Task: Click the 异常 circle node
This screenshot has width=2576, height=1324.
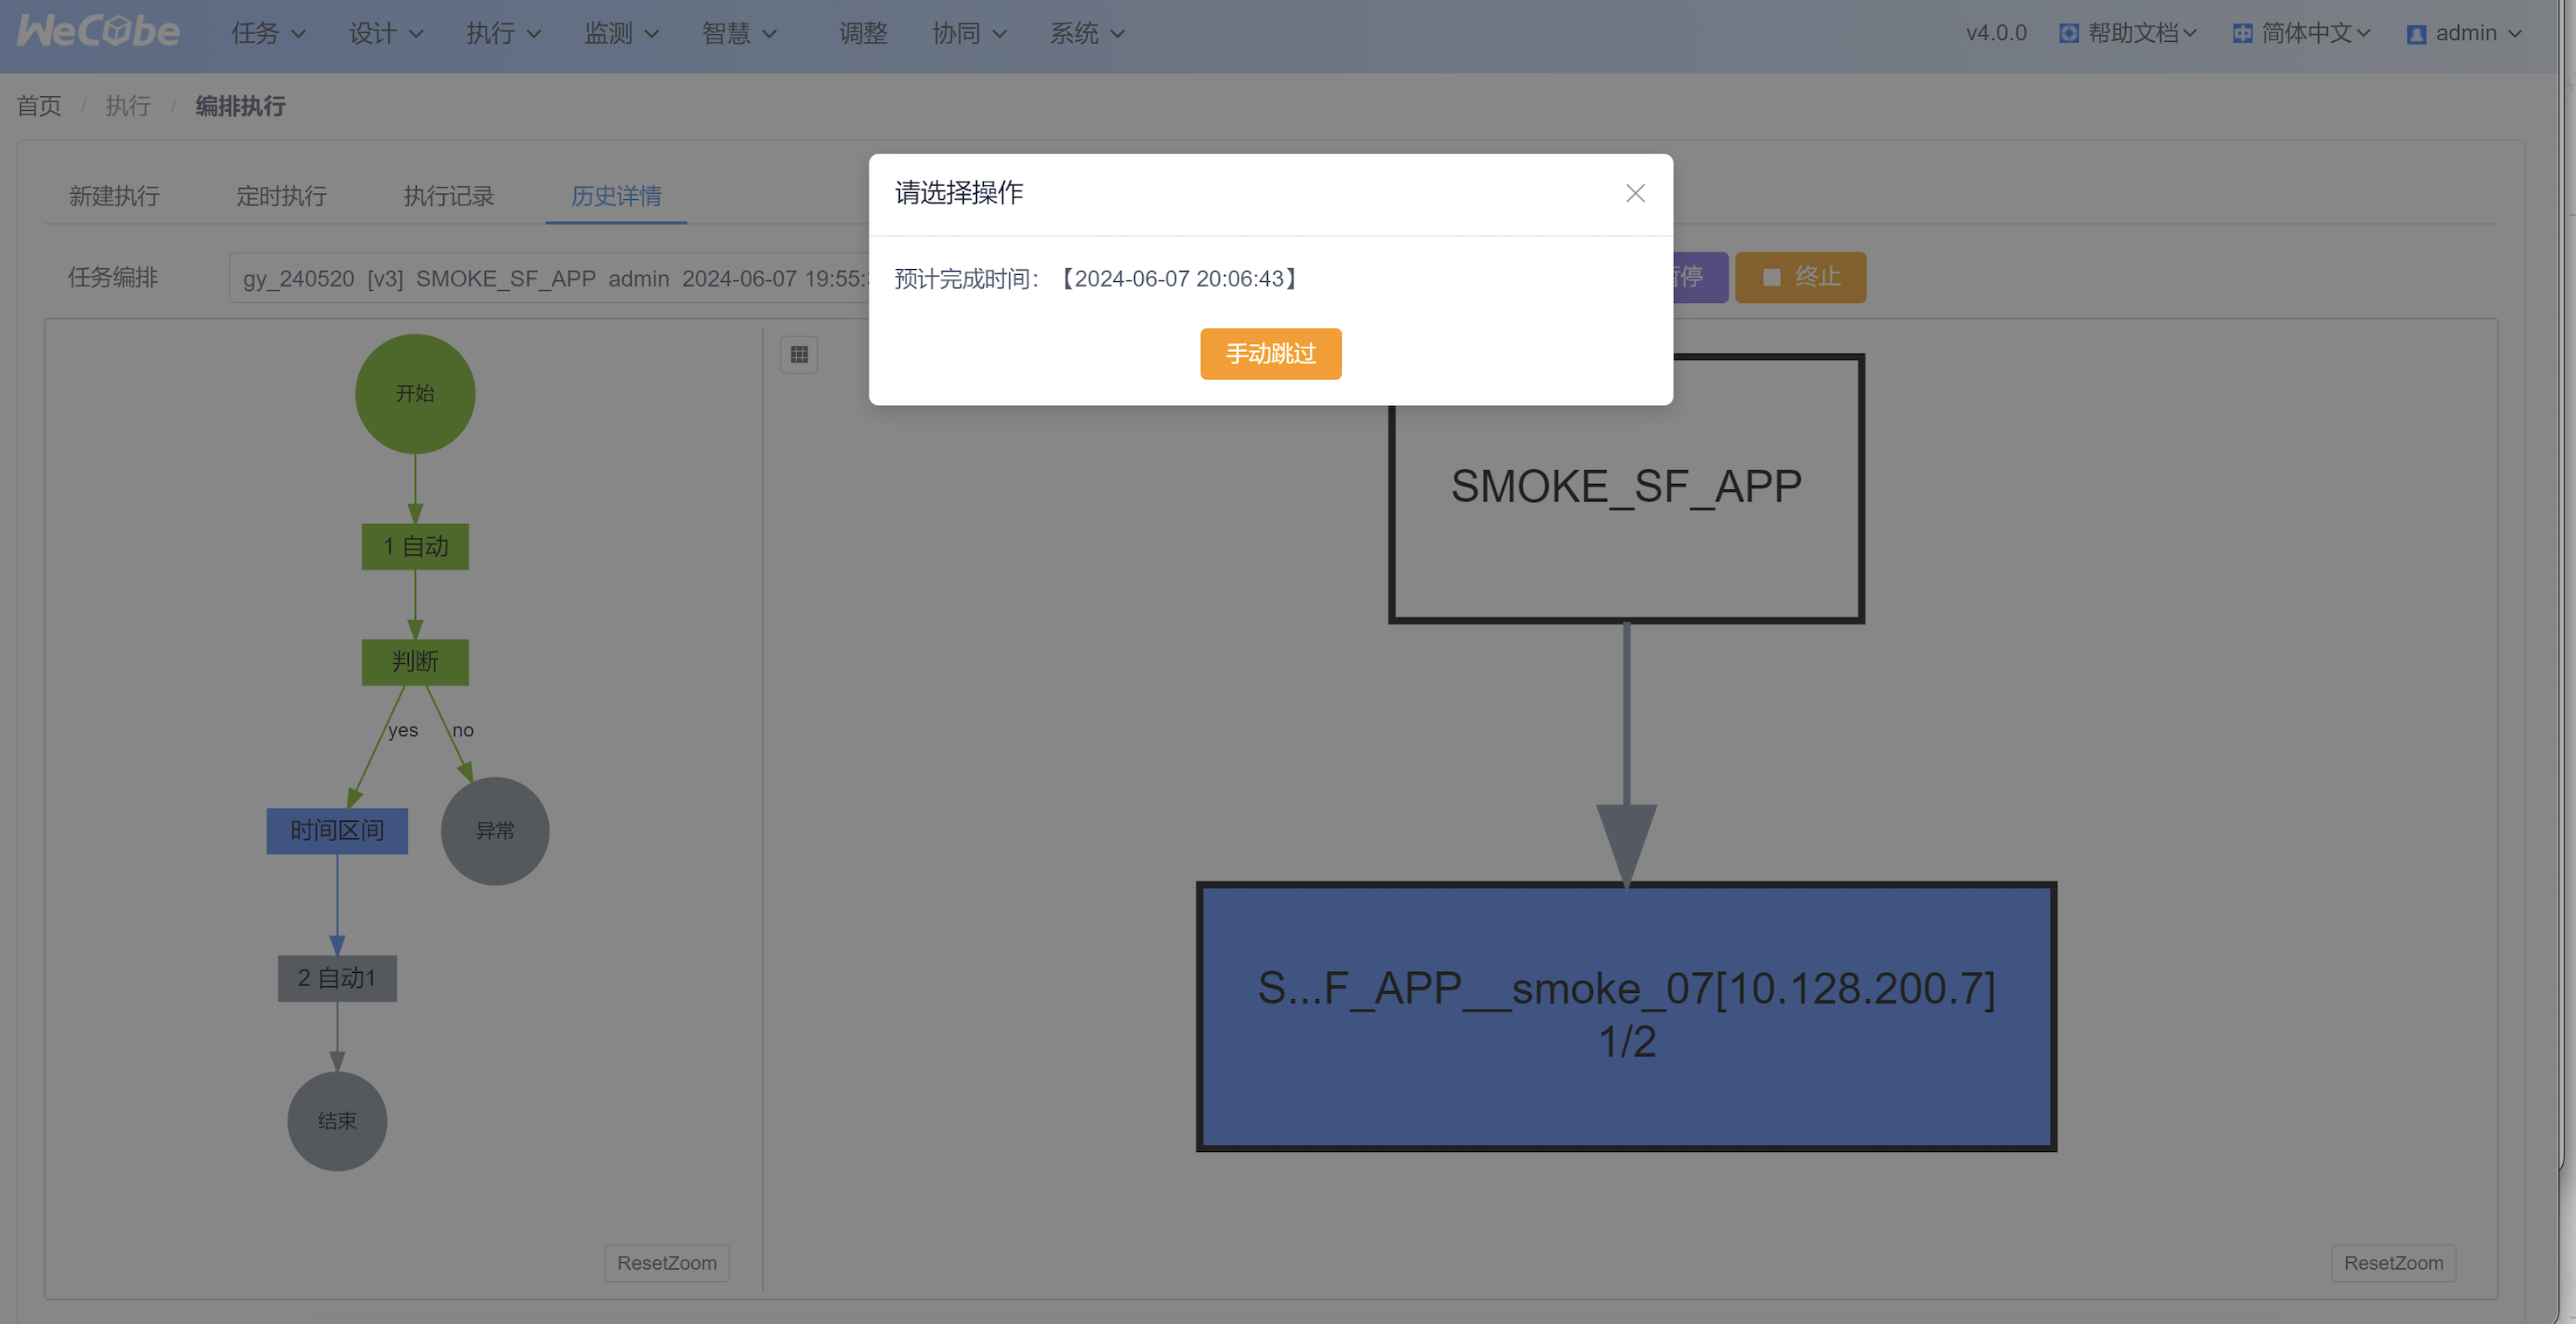Action: coord(495,831)
